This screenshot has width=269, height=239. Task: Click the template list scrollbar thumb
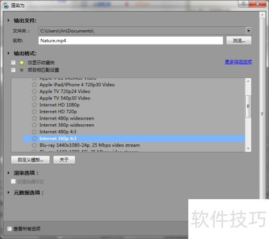(x=248, y=107)
